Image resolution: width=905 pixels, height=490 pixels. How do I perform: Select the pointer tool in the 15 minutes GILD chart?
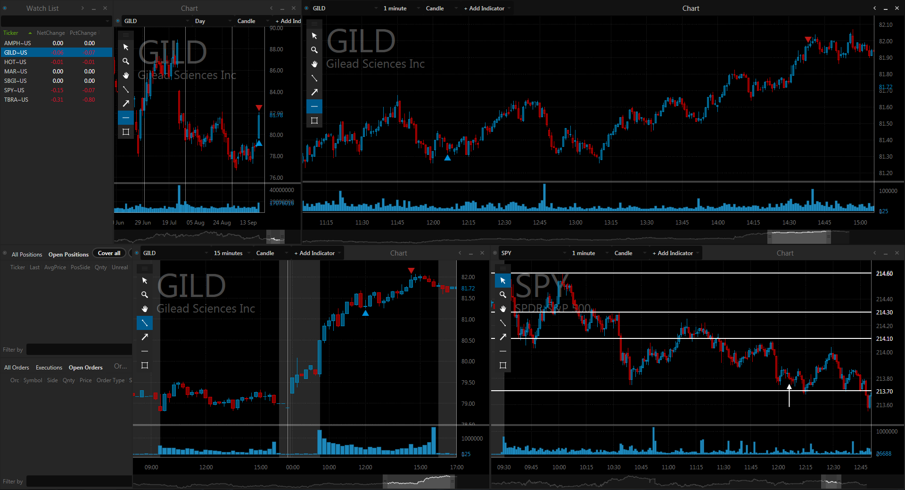[145, 281]
